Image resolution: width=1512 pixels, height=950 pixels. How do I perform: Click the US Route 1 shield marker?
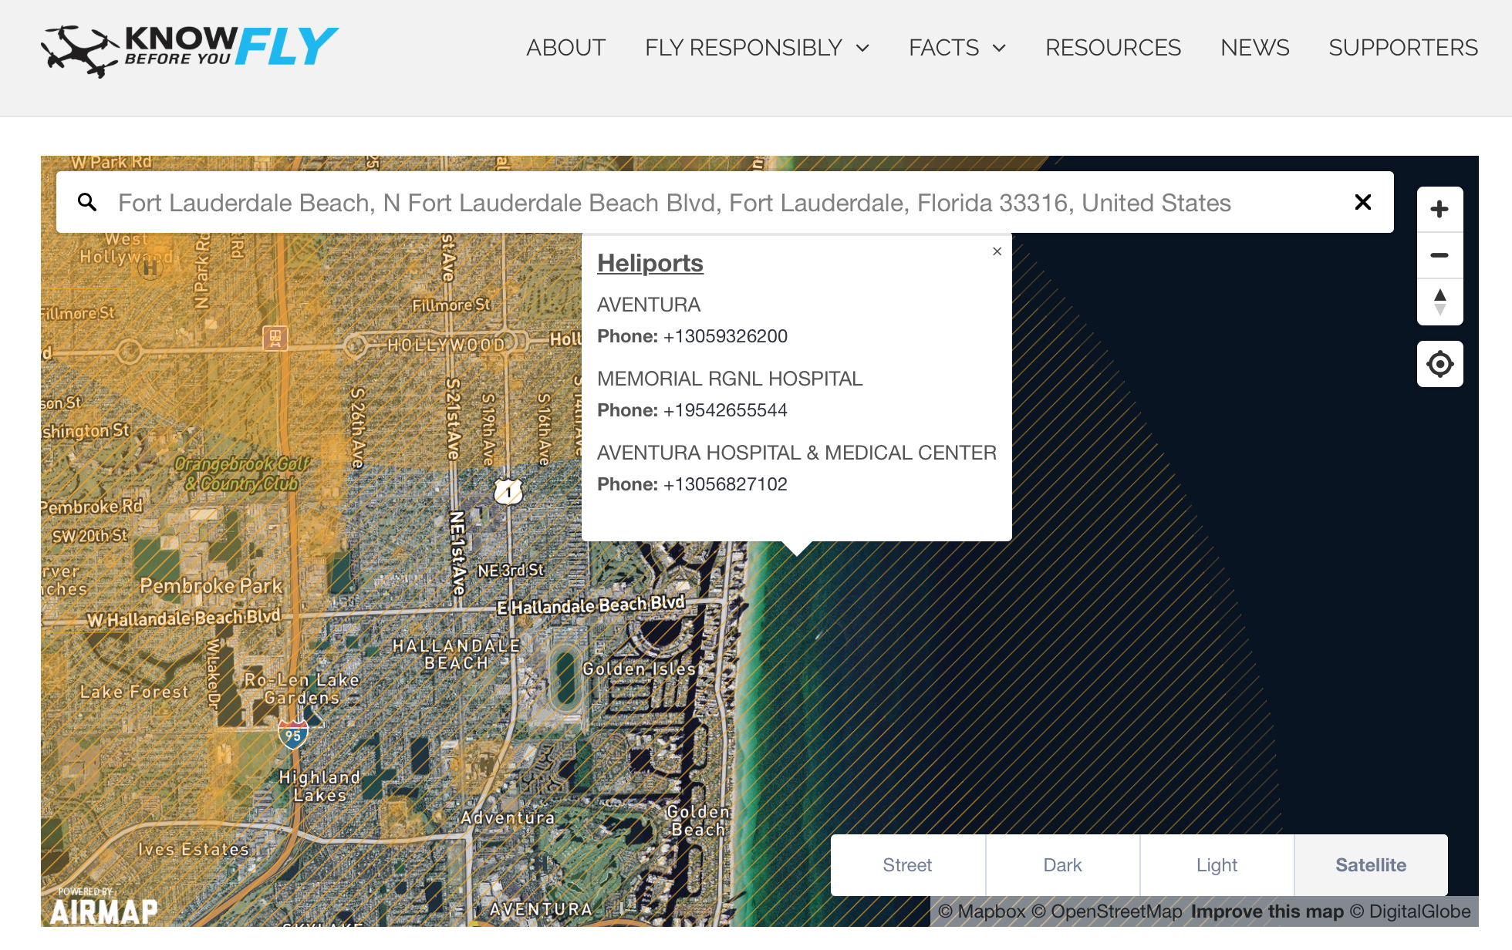pos(508,491)
